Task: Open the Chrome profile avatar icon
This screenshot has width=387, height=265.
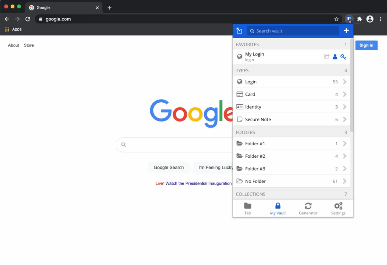Action: (x=370, y=19)
